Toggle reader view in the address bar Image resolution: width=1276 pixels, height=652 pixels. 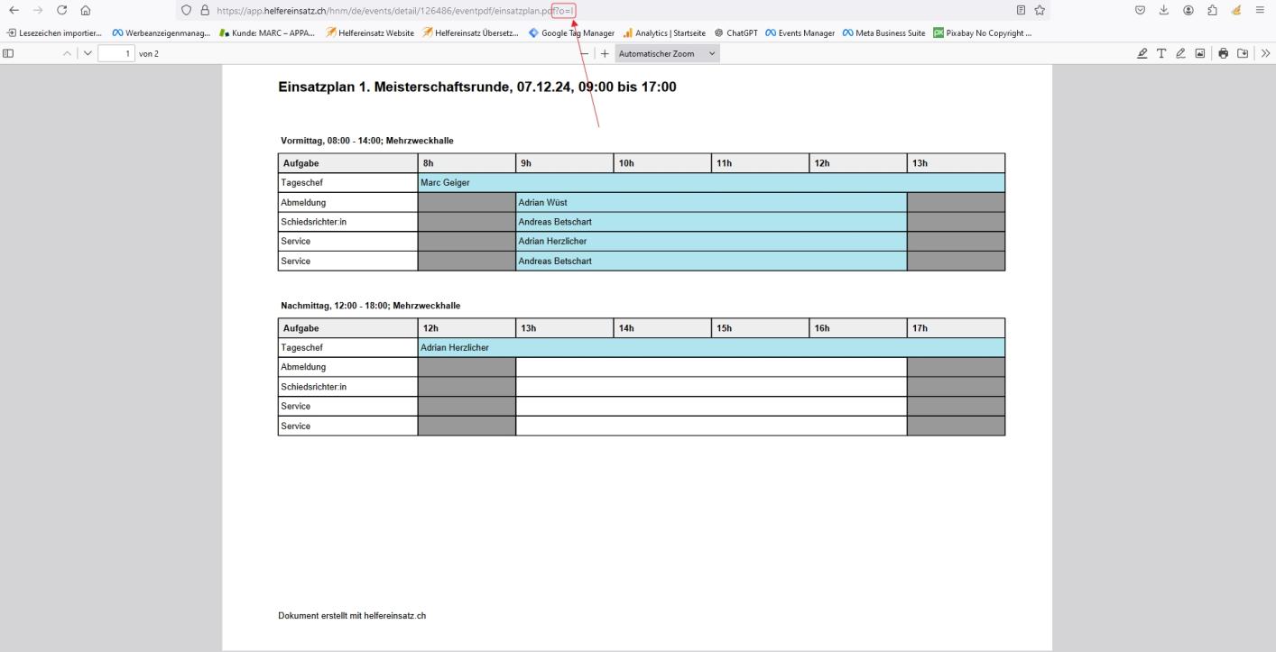(x=1020, y=11)
